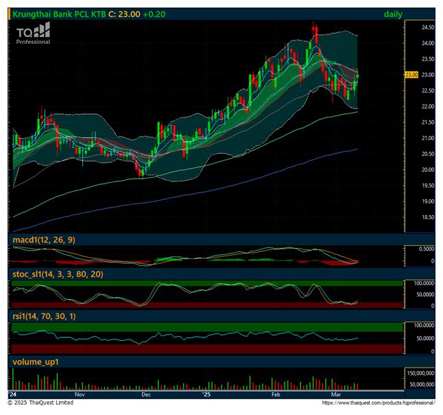Screen dimensions: 443x415
Task: Click the 24.50 price axis label
Action: 428,27
